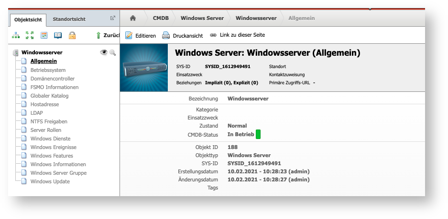Select Allgemein in the category tree
Image resolution: width=448 pixels, height=219 pixels.
click(44, 61)
